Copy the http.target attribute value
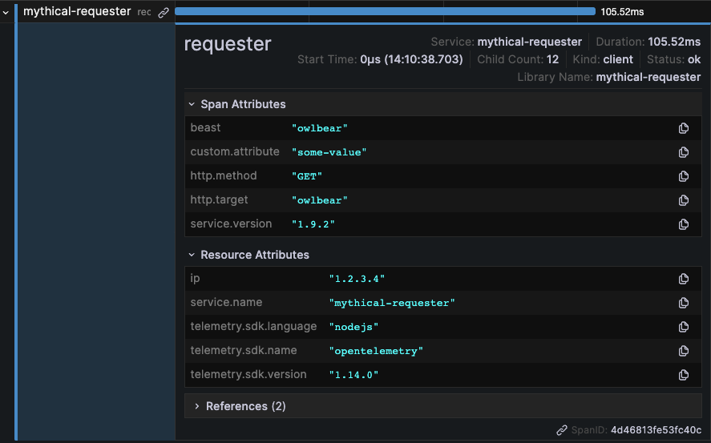 pos(684,200)
